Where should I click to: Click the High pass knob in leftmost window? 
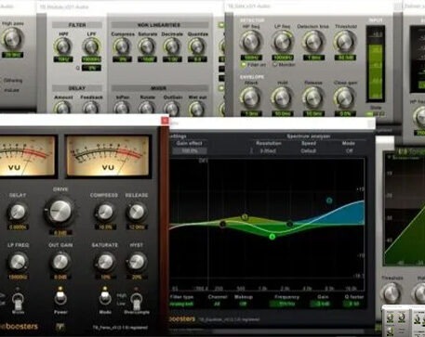pos(12,39)
